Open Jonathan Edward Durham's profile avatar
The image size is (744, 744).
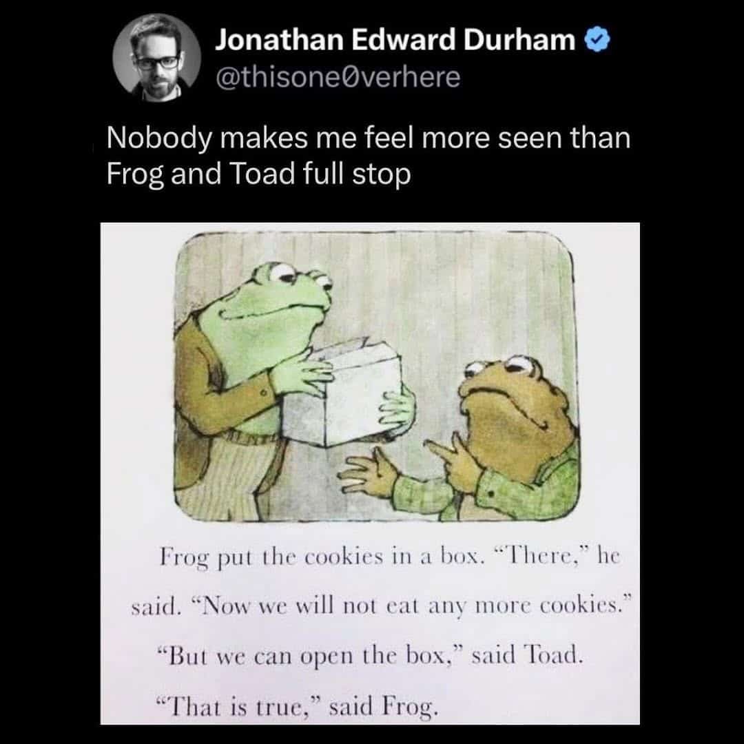coord(156,58)
